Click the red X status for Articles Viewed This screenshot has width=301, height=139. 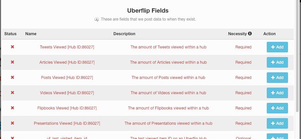[13, 62]
